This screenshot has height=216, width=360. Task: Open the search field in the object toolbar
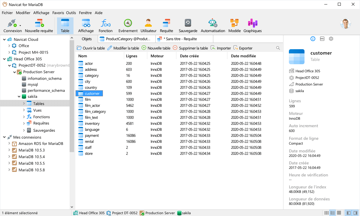pos(278,48)
